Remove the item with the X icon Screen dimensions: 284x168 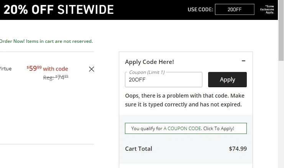tap(91, 69)
